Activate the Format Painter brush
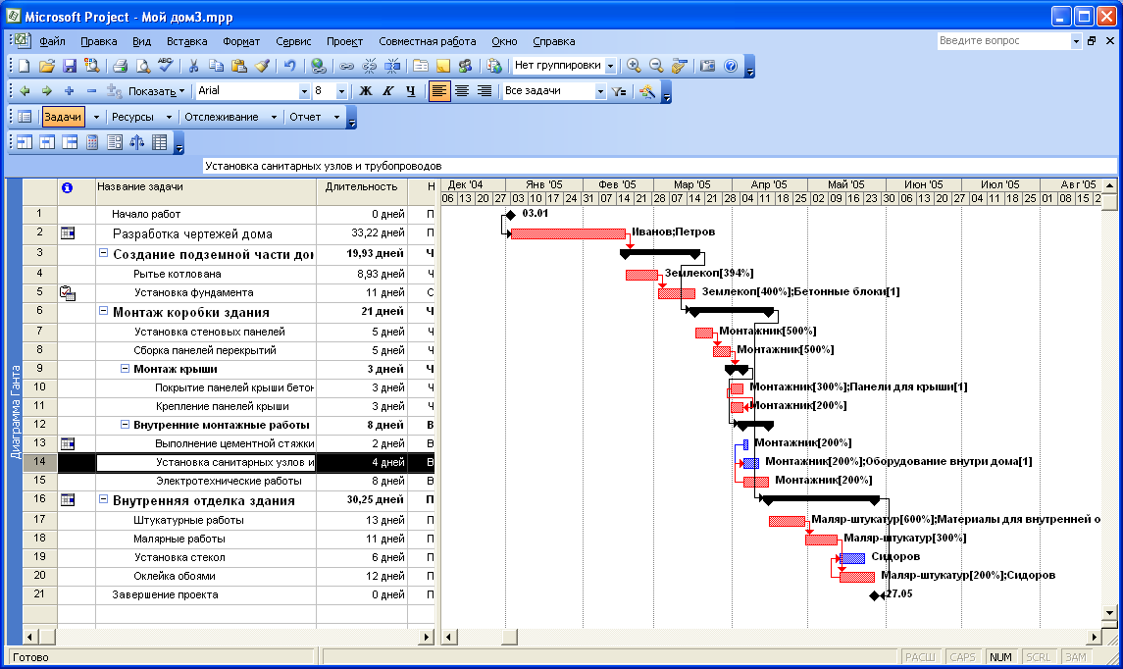This screenshot has height=669, width=1123. (262, 66)
